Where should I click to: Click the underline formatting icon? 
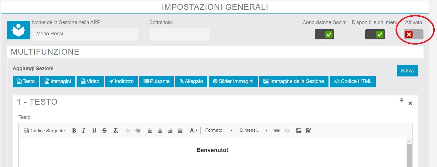[94, 130]
